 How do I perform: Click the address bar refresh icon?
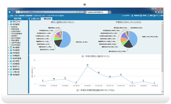[x=84, y=12]
